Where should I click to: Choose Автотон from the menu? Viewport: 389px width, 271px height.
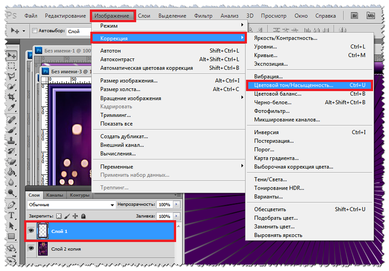click(168, 51)
